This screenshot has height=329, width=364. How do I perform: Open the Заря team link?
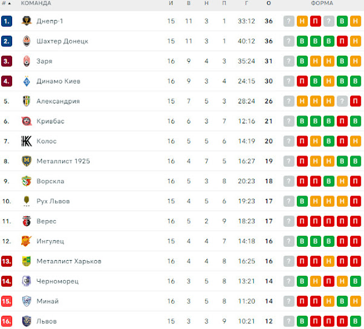[x=44, y=61]
